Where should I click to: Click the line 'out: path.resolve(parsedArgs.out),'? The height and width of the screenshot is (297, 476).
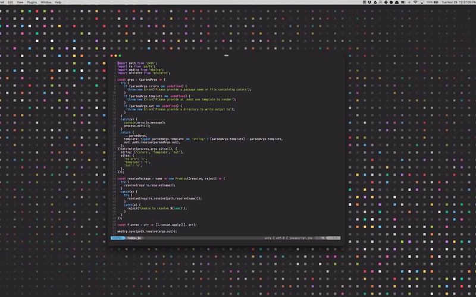tap(152, 143)
